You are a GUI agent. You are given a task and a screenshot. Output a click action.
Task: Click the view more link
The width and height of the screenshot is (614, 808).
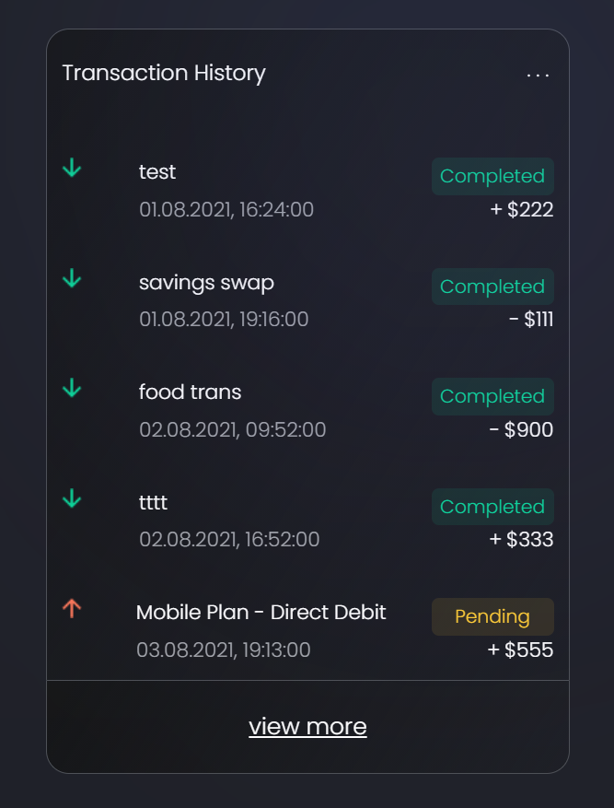point(307,726)
